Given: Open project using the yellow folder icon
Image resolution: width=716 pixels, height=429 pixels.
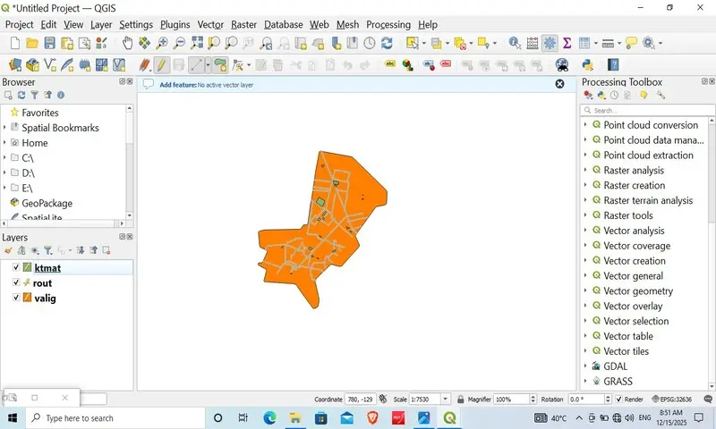Looking at the screenshot, I should coord(32,43).
